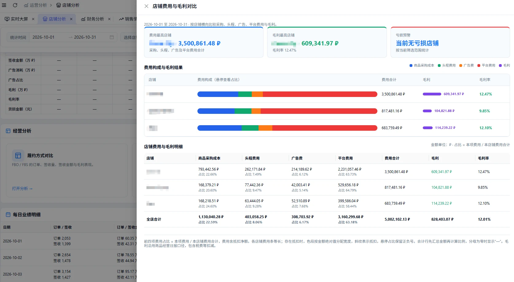514x282 pixels.
Task: Click the 费用最高店铺 summary card amount
Action: click(x=199, y=43)
